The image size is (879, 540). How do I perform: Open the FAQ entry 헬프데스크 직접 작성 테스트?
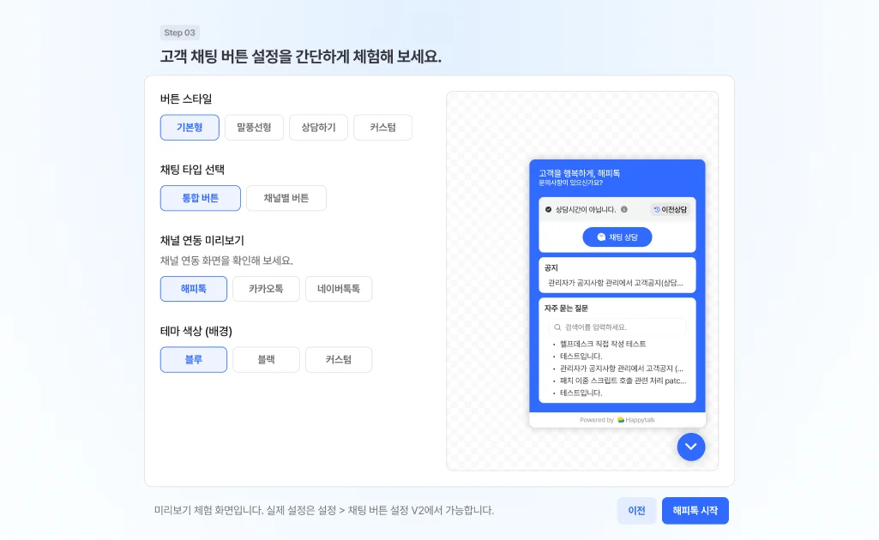tap(603, 343)
